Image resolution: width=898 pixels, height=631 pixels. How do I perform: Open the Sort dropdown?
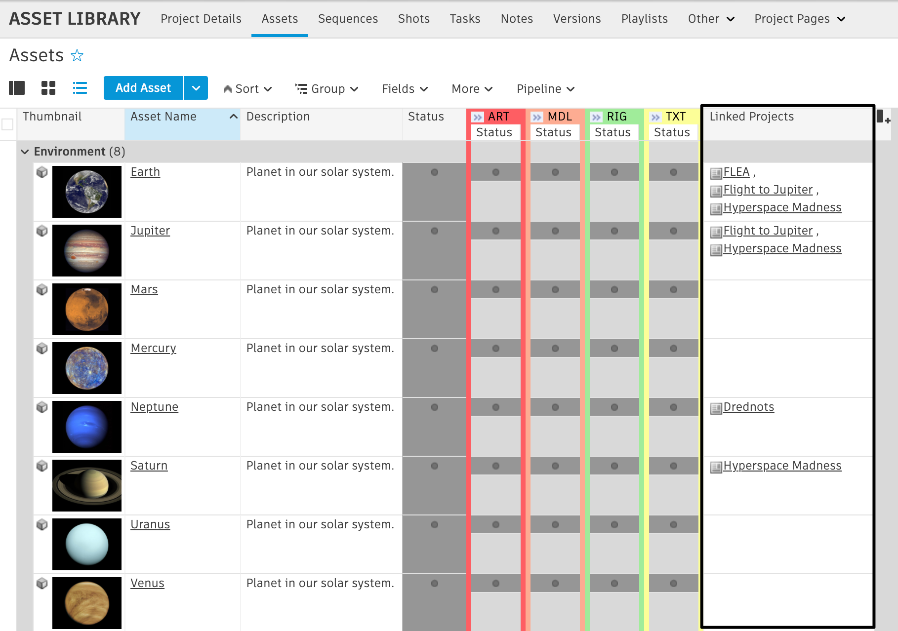(248, 89)
